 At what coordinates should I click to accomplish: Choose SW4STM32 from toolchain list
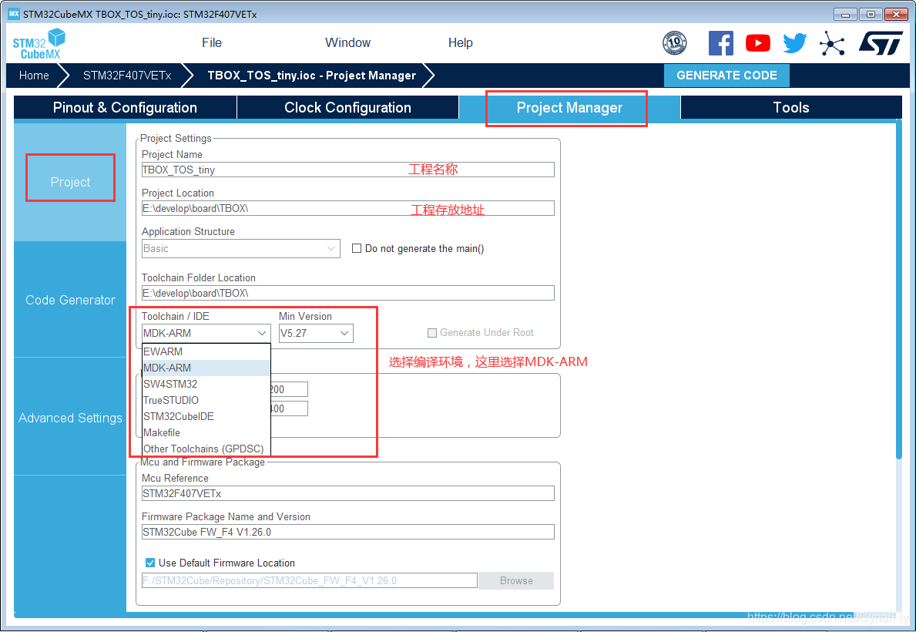tap(206, 384)
